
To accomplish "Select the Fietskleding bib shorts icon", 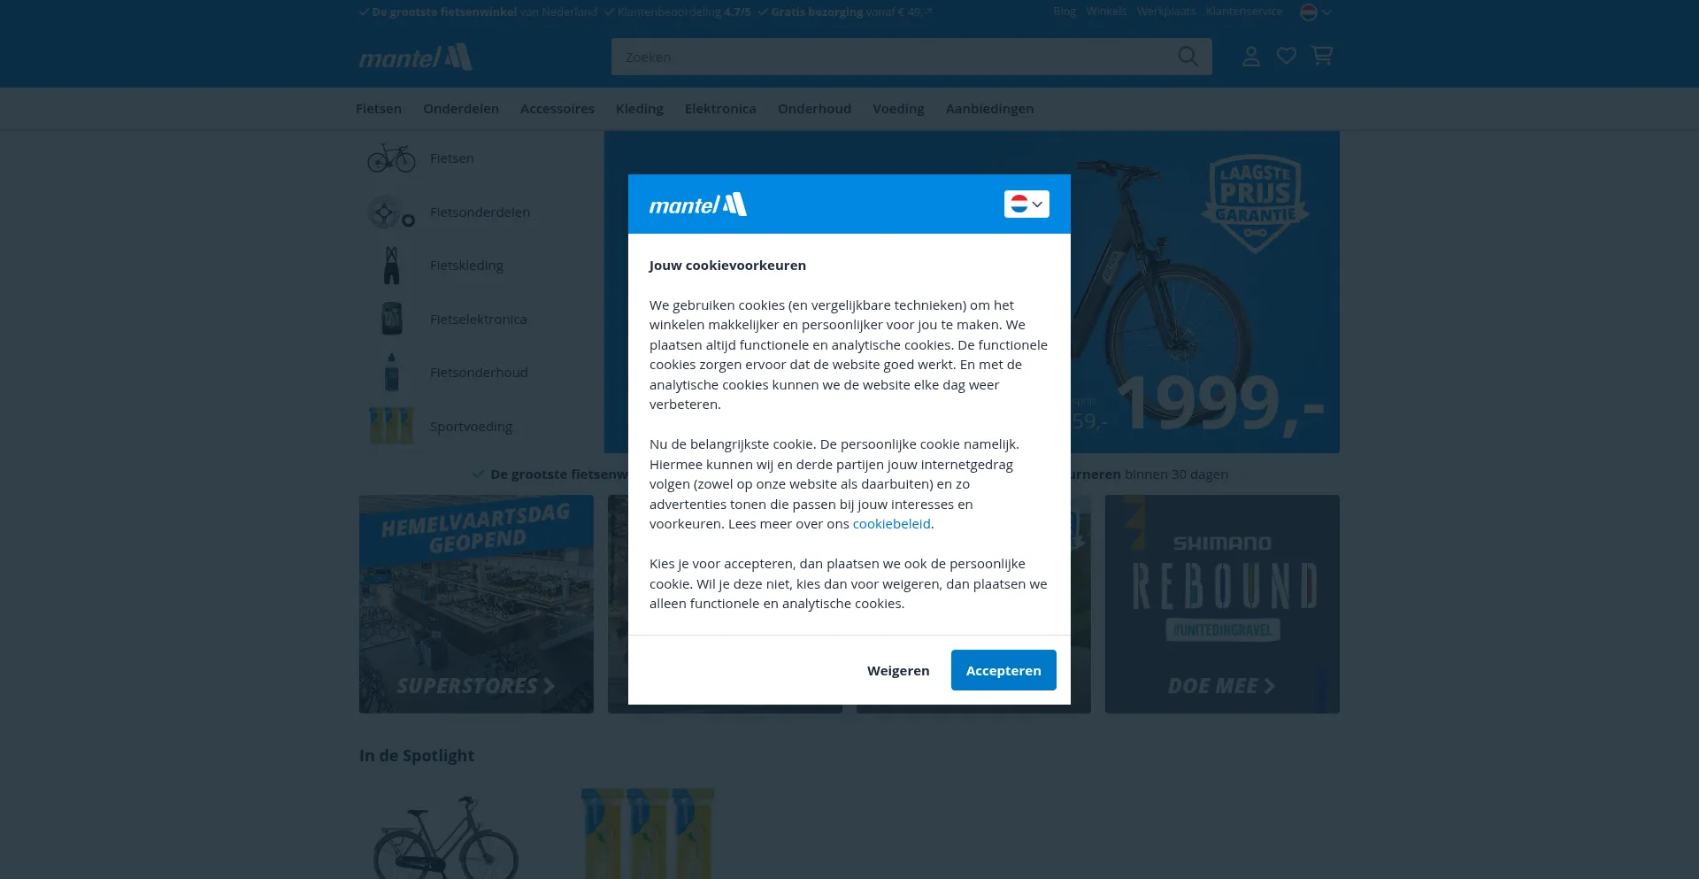I will [391, 266].
